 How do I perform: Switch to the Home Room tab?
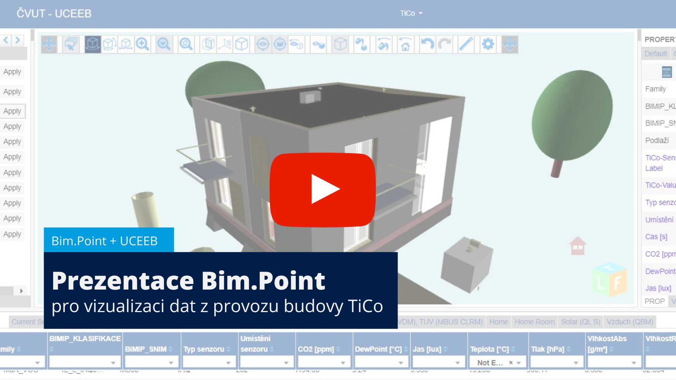pos(534,322)
